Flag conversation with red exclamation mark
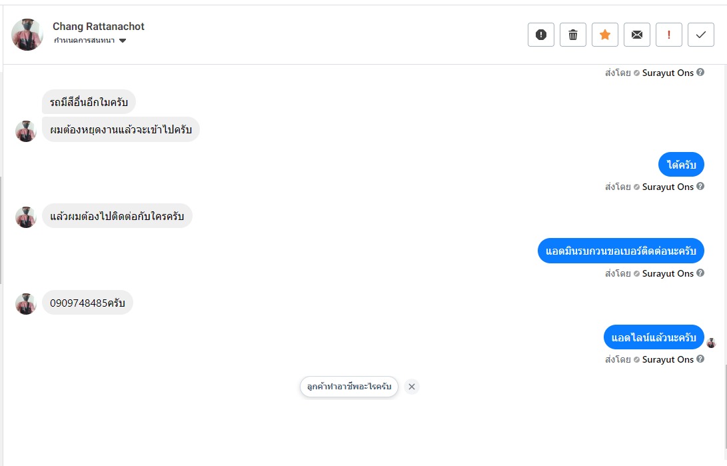 tap(669, 35)
